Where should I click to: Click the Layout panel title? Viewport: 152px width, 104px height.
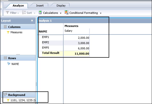tap(6, 21)
